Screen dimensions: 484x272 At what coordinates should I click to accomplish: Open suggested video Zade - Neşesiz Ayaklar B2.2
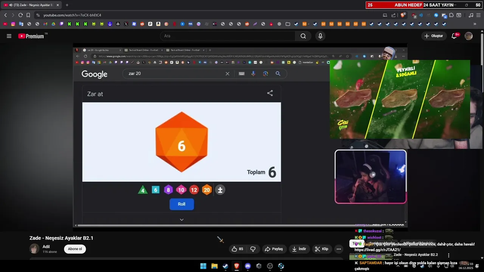click(416, 255)
